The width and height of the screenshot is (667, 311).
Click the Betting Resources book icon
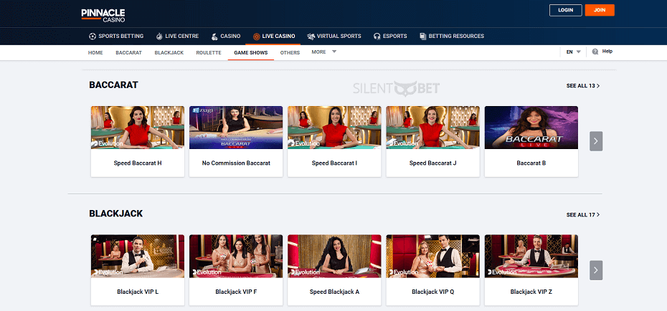(x=423, y=36)
